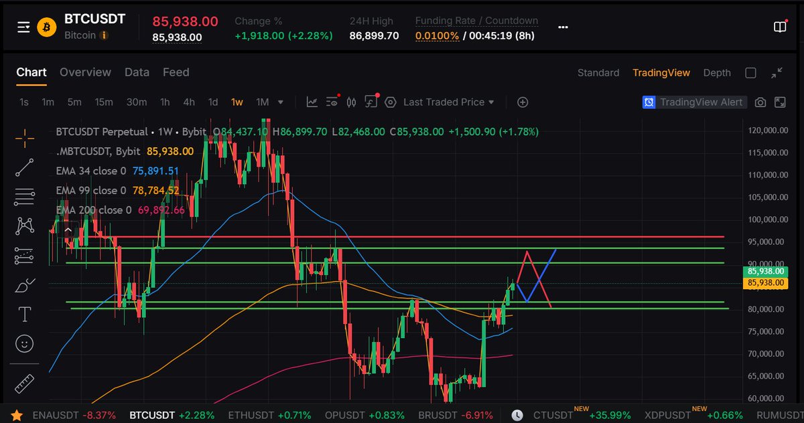
Task: Open the emoji icons tool
Action: [x=25, y=343]
